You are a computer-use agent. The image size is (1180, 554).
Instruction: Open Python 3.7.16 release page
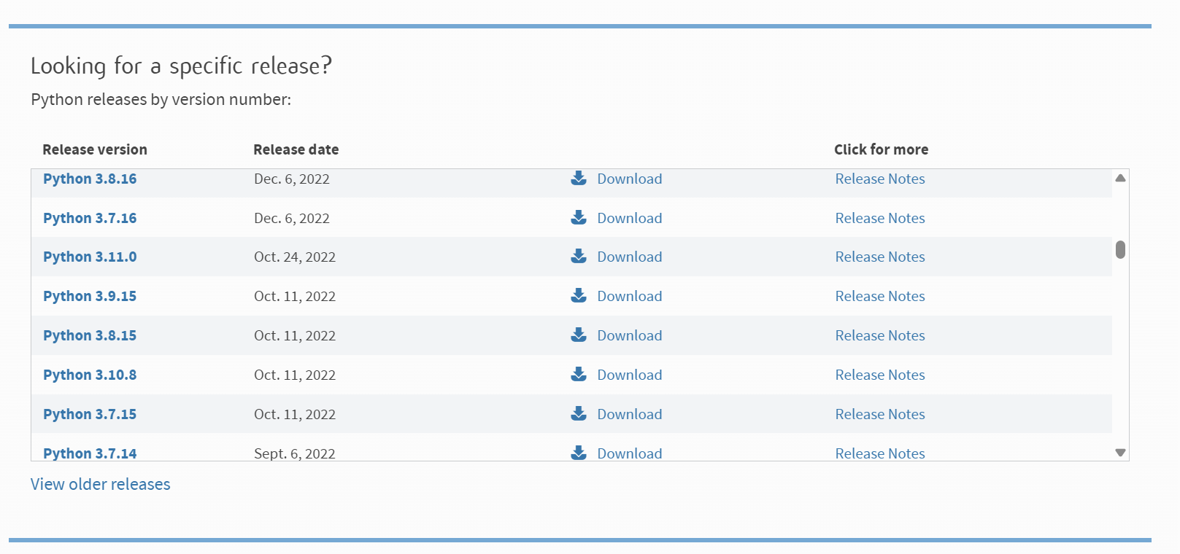(x=90, y=218)
